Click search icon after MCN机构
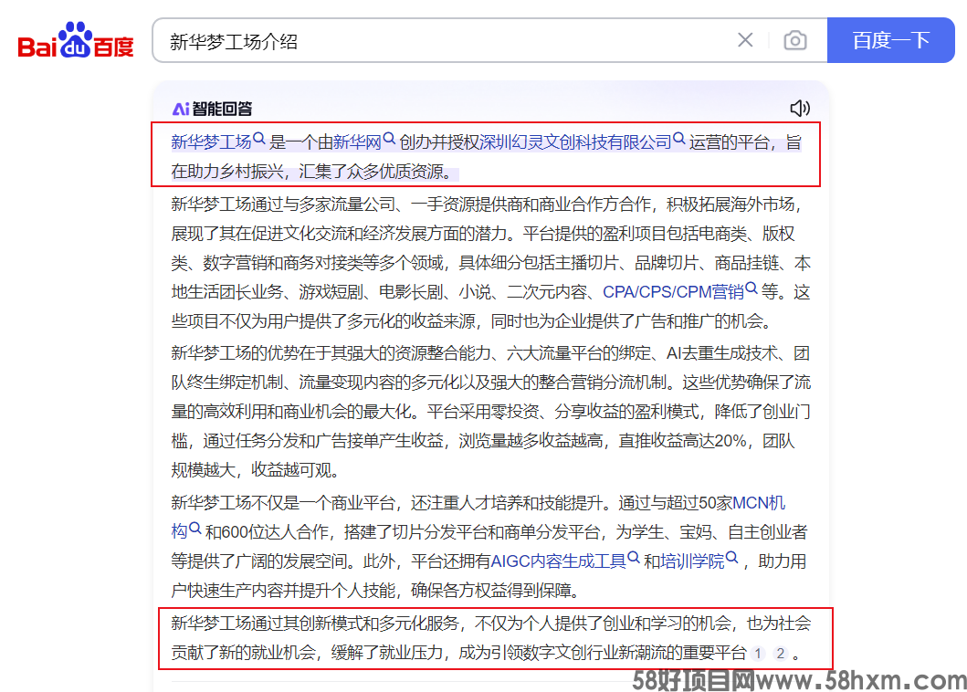967x692 pixels. coord(194,528)
